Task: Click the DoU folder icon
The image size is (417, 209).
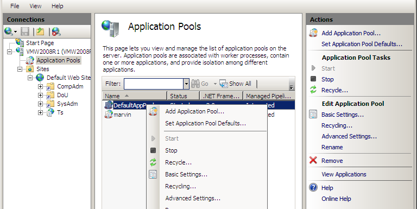Action: point(50,95)
